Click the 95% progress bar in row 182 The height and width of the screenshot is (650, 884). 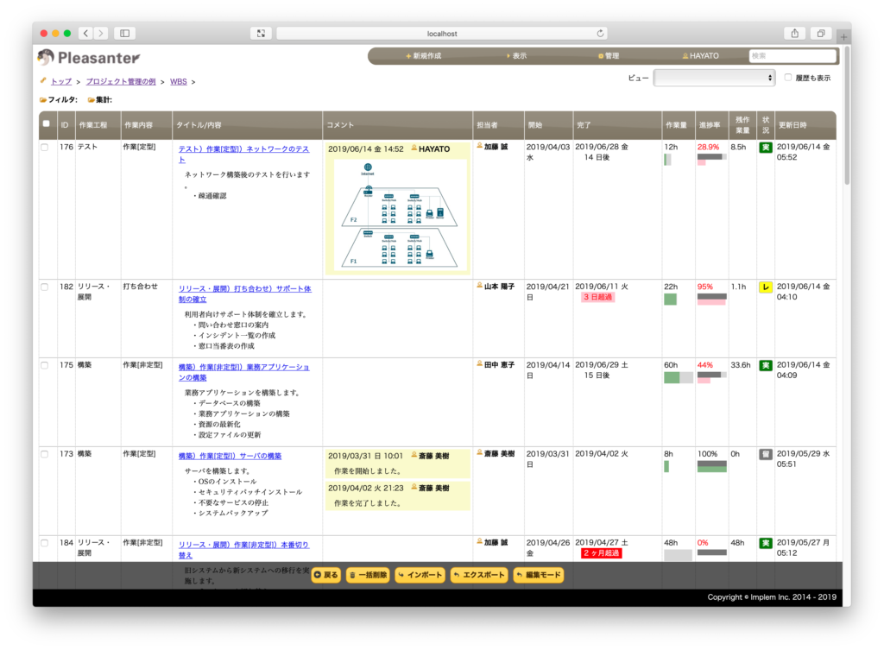[711, 300]
